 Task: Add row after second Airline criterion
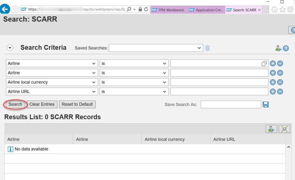tap(273, 73)
